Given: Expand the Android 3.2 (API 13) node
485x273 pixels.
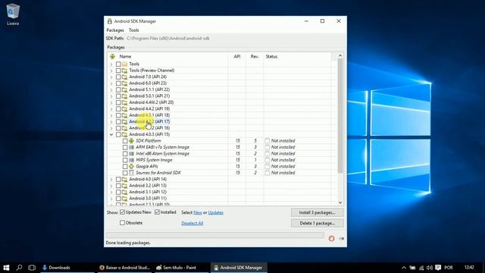Looking at the screenshot, I should [111, 186].
